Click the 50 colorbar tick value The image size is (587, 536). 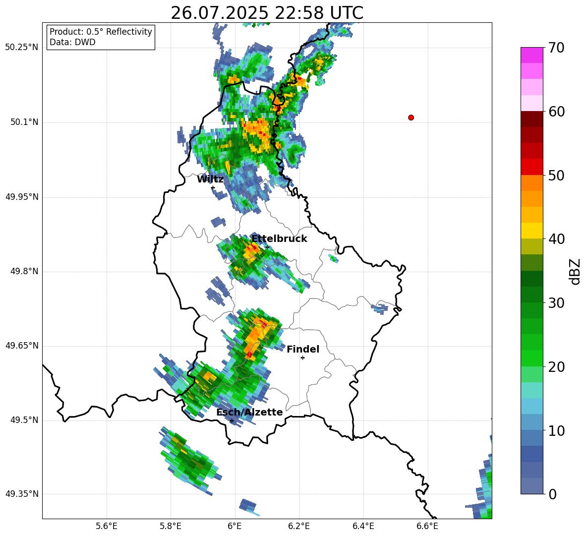(556, 175)
